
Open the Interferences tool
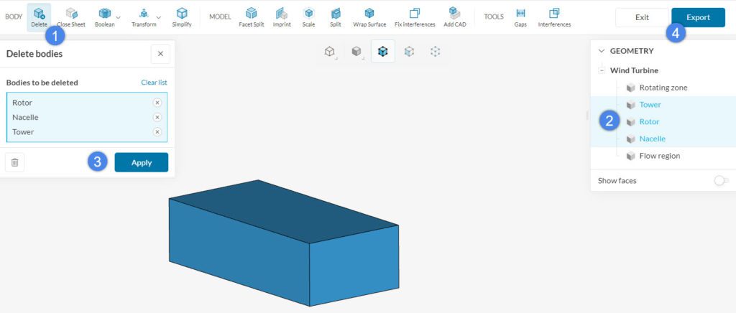[554, 17]
